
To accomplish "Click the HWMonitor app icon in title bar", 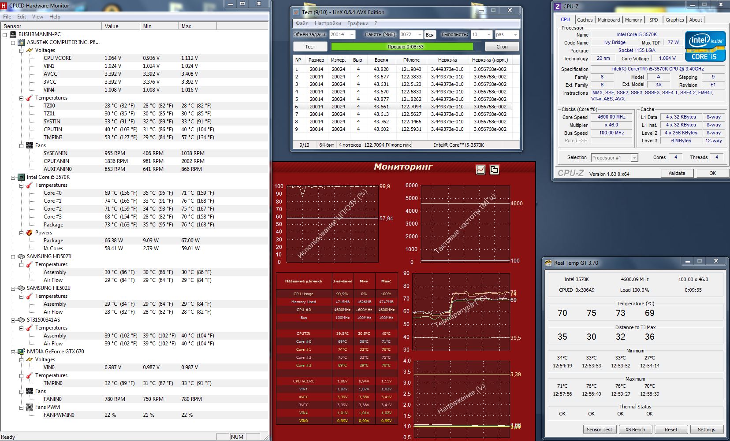I will point(4,5).
